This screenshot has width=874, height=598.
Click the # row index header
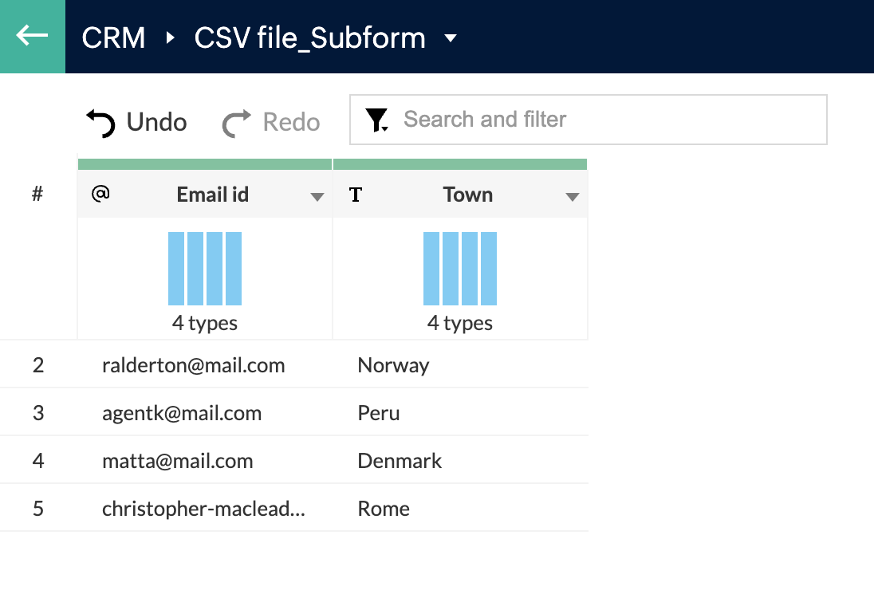[37, 194]
